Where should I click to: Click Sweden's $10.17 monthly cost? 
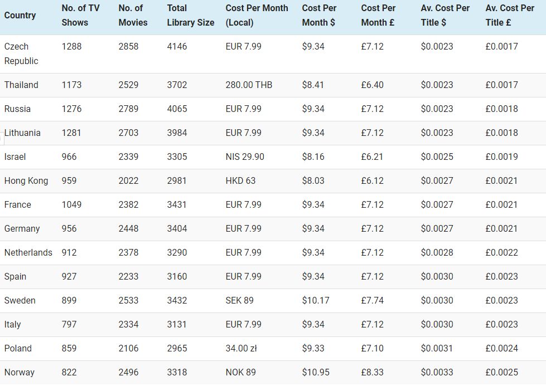pos(316,300)
